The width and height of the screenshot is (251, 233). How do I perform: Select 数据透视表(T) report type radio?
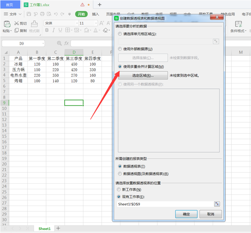click(x=120, y=166)
